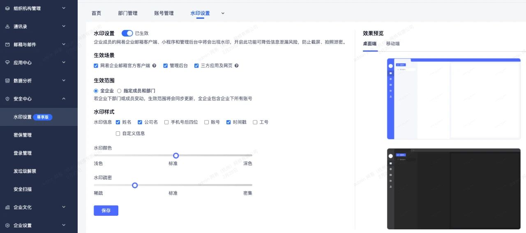This screenshot has height=233, width=526.
Task: Click the 企业设置 gear icon
Action: [x=7, y=225]
